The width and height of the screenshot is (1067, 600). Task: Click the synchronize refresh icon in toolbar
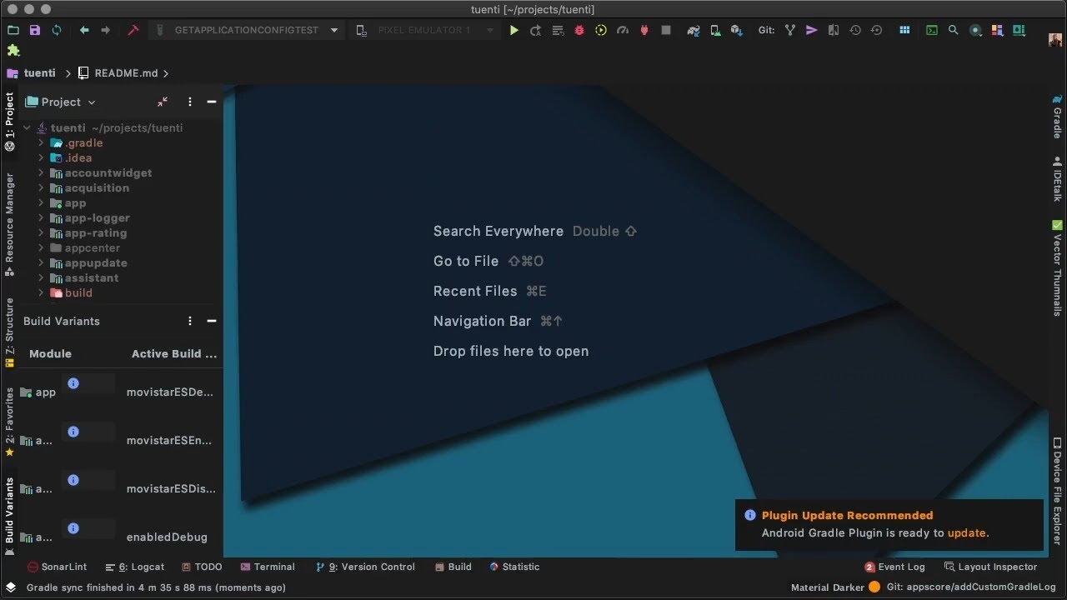click(x=57, y=30)
